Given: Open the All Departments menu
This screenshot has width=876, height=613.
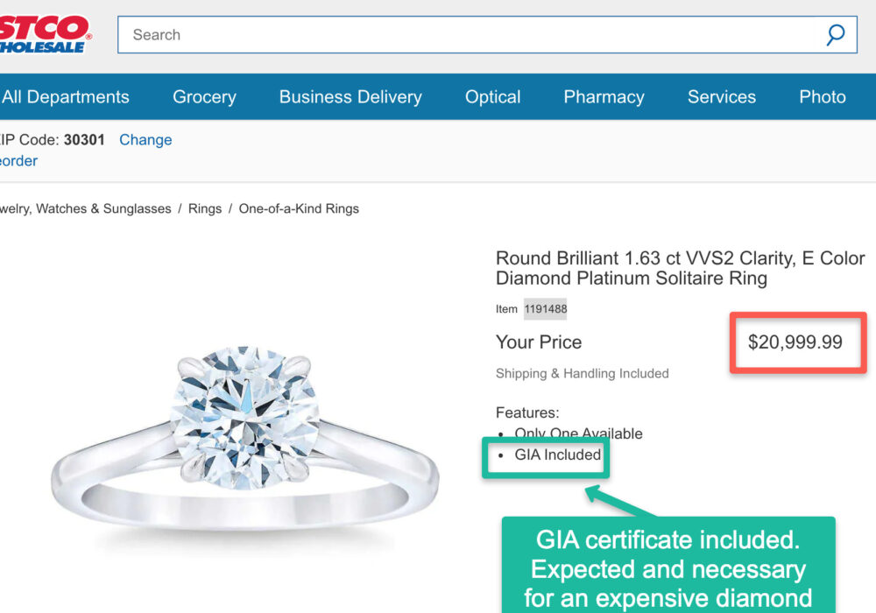Looking at the screenshot, I should [x=66, y=97].
